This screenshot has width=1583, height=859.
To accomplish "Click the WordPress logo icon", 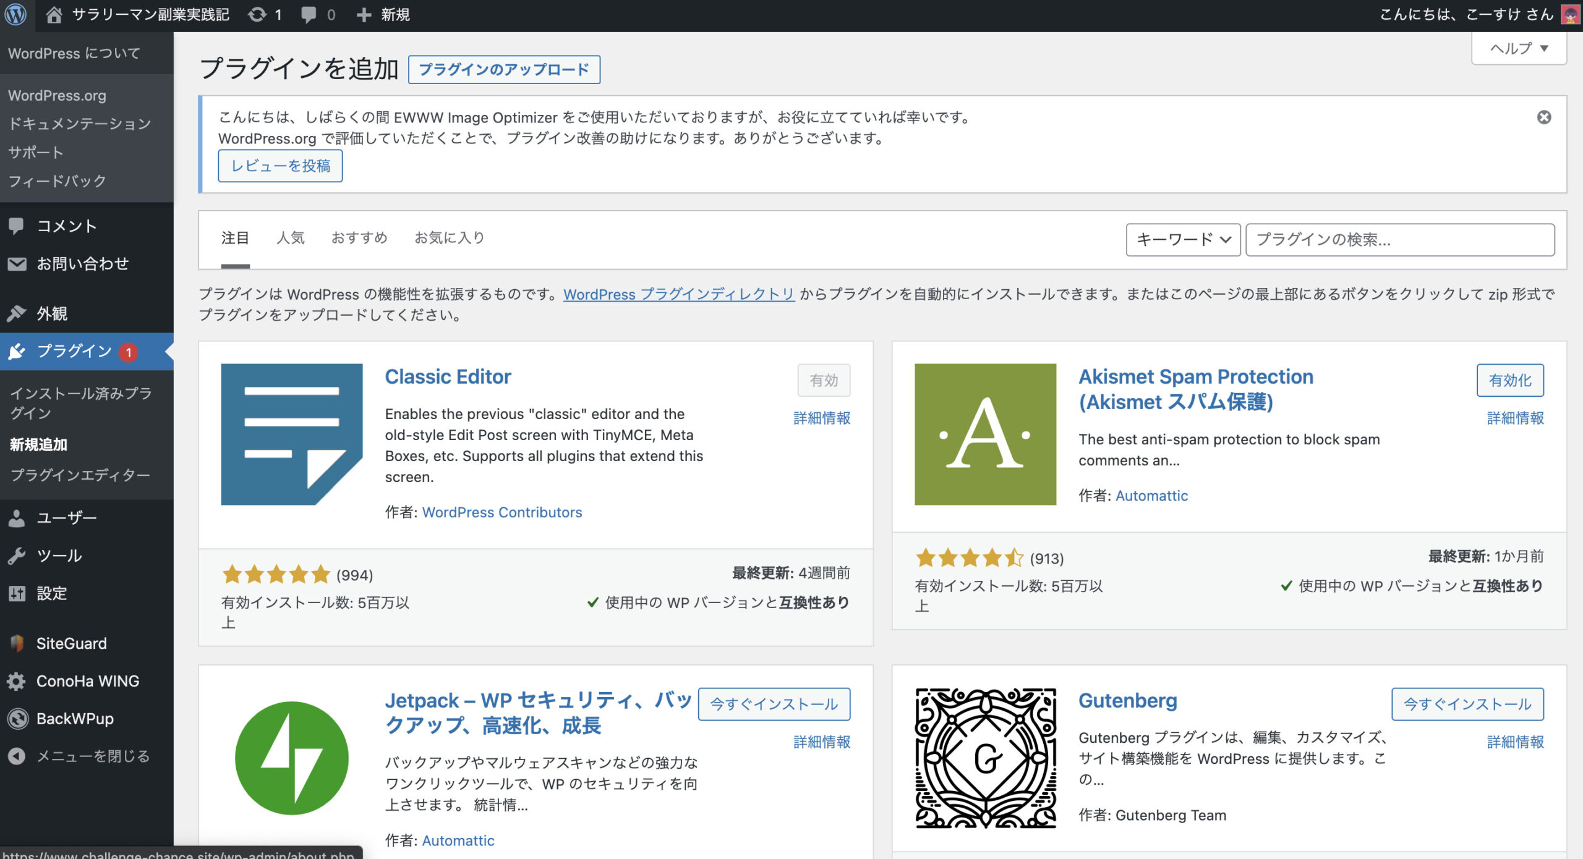I will coord(15,14).
